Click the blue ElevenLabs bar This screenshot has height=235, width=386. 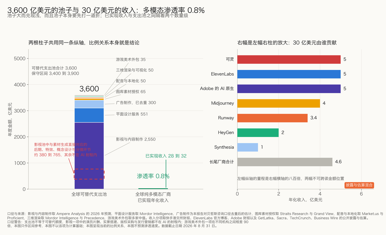pos(289,74)
